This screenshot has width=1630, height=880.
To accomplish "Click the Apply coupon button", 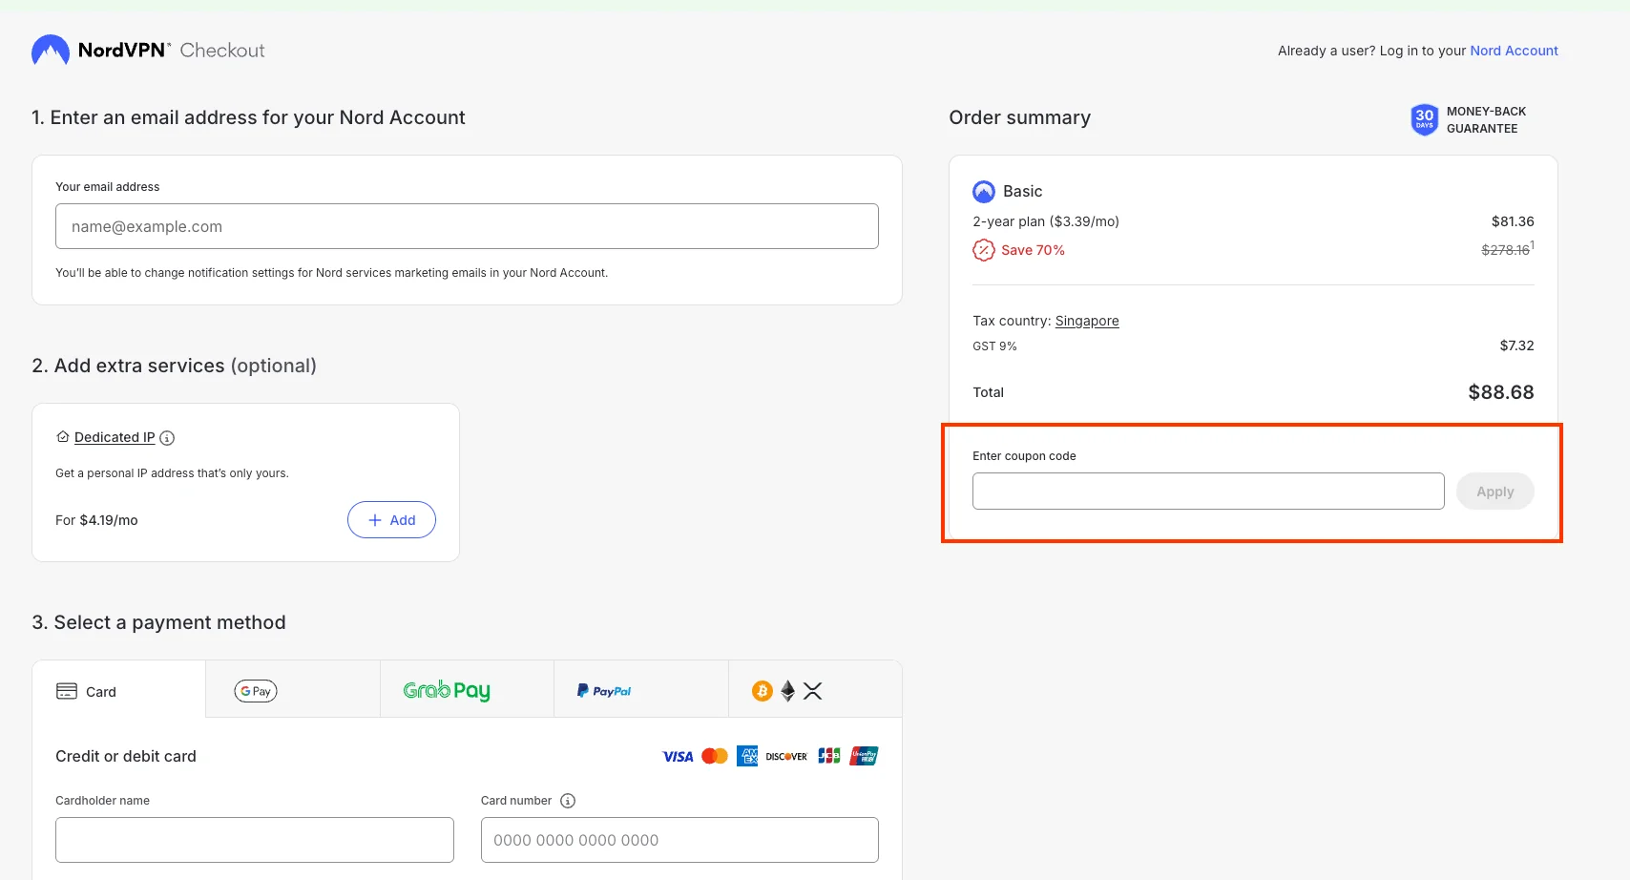I will [1495, 492].
